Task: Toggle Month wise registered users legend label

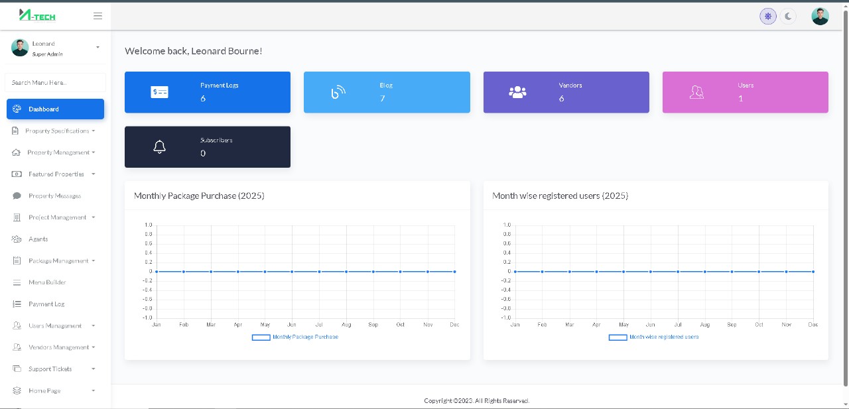Action: 663,337
